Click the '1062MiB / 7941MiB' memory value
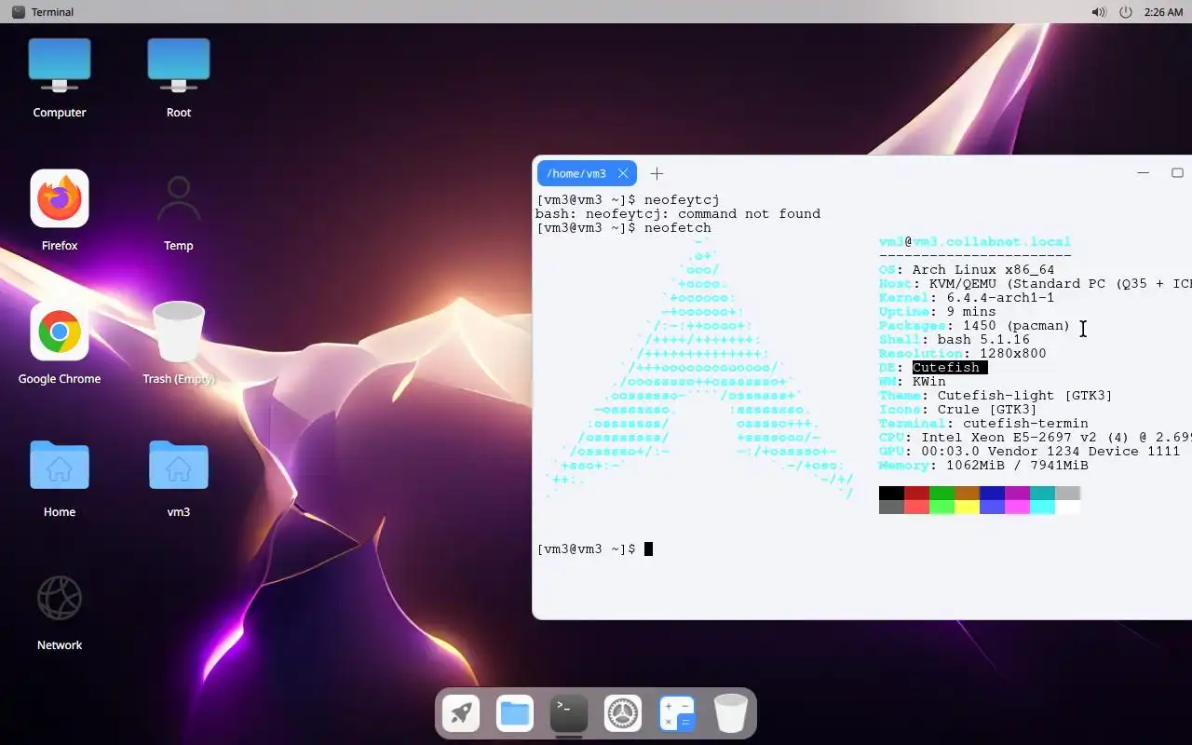 (1017, 466)
